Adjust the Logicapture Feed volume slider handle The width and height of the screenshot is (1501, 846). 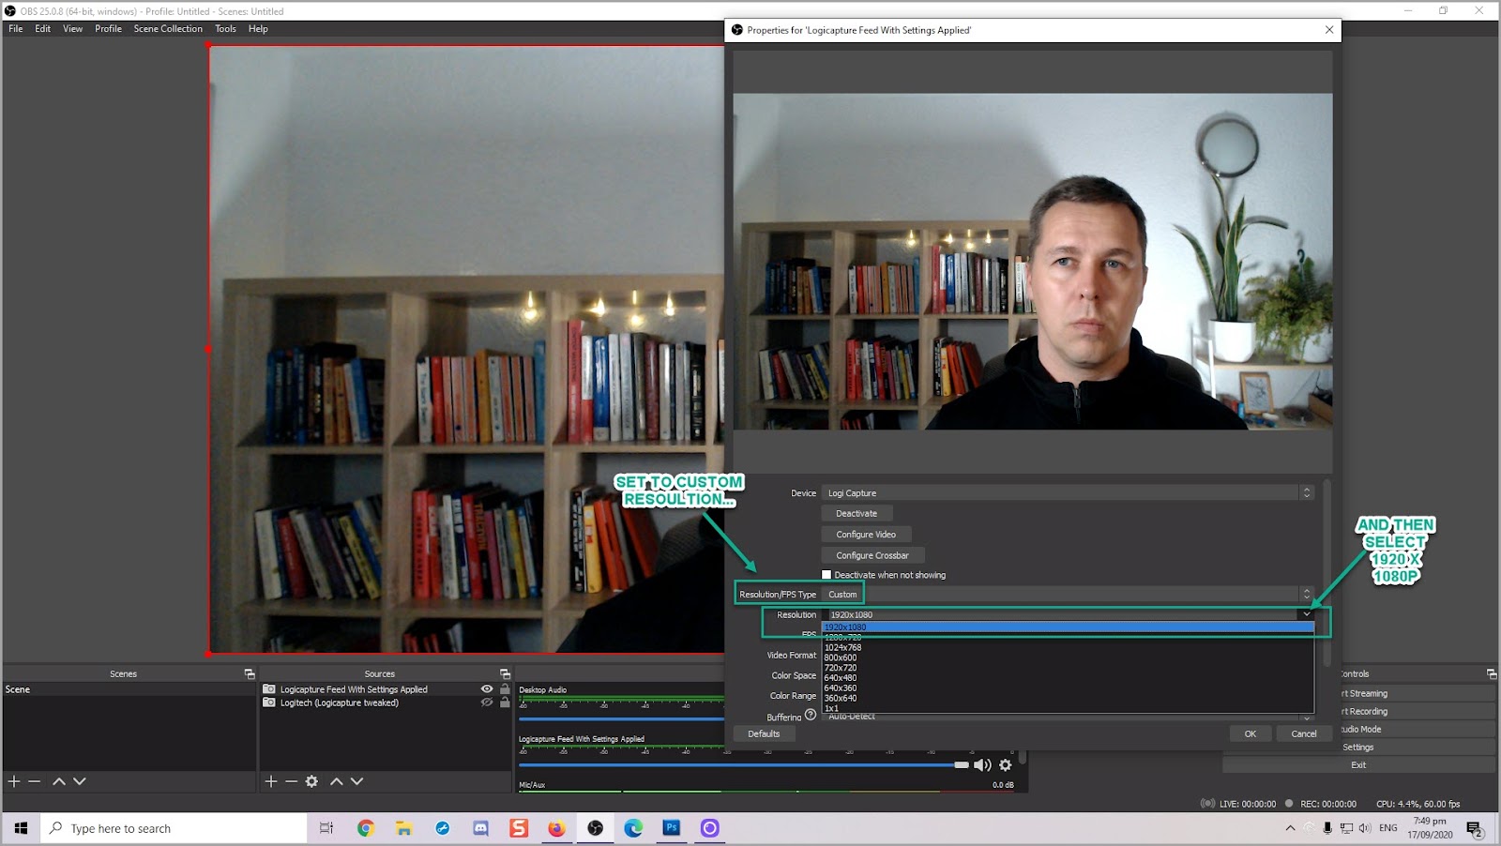click(x=962, y=765)
